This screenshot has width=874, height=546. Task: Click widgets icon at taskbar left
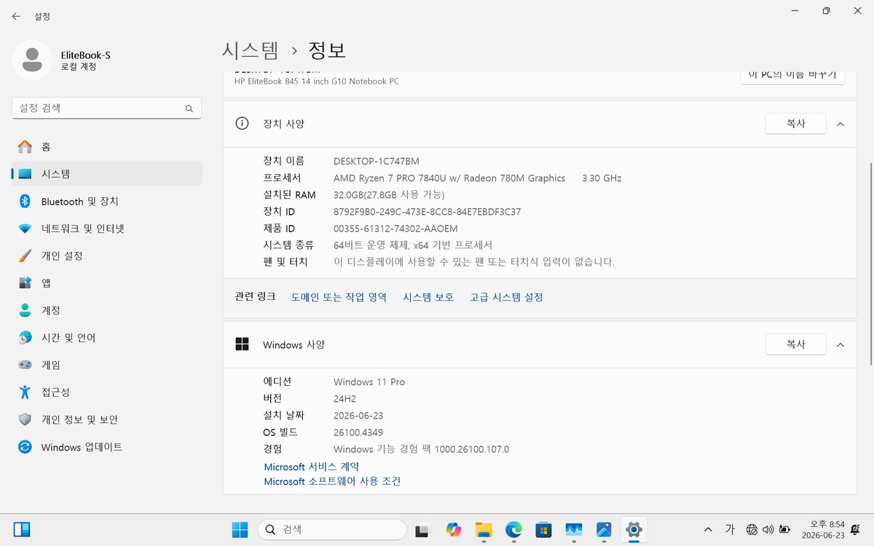[x=21, y=529]
